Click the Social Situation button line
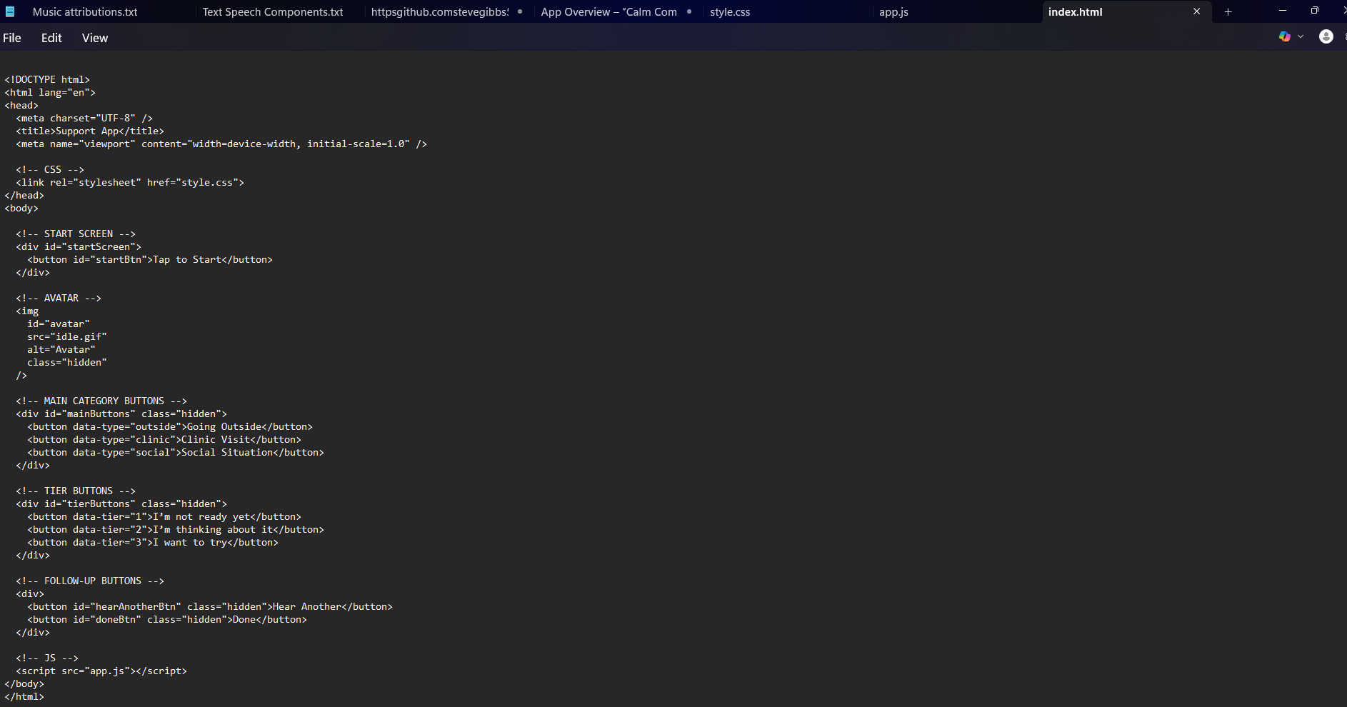Screen dimensions: 1347x707 (176, 452)
